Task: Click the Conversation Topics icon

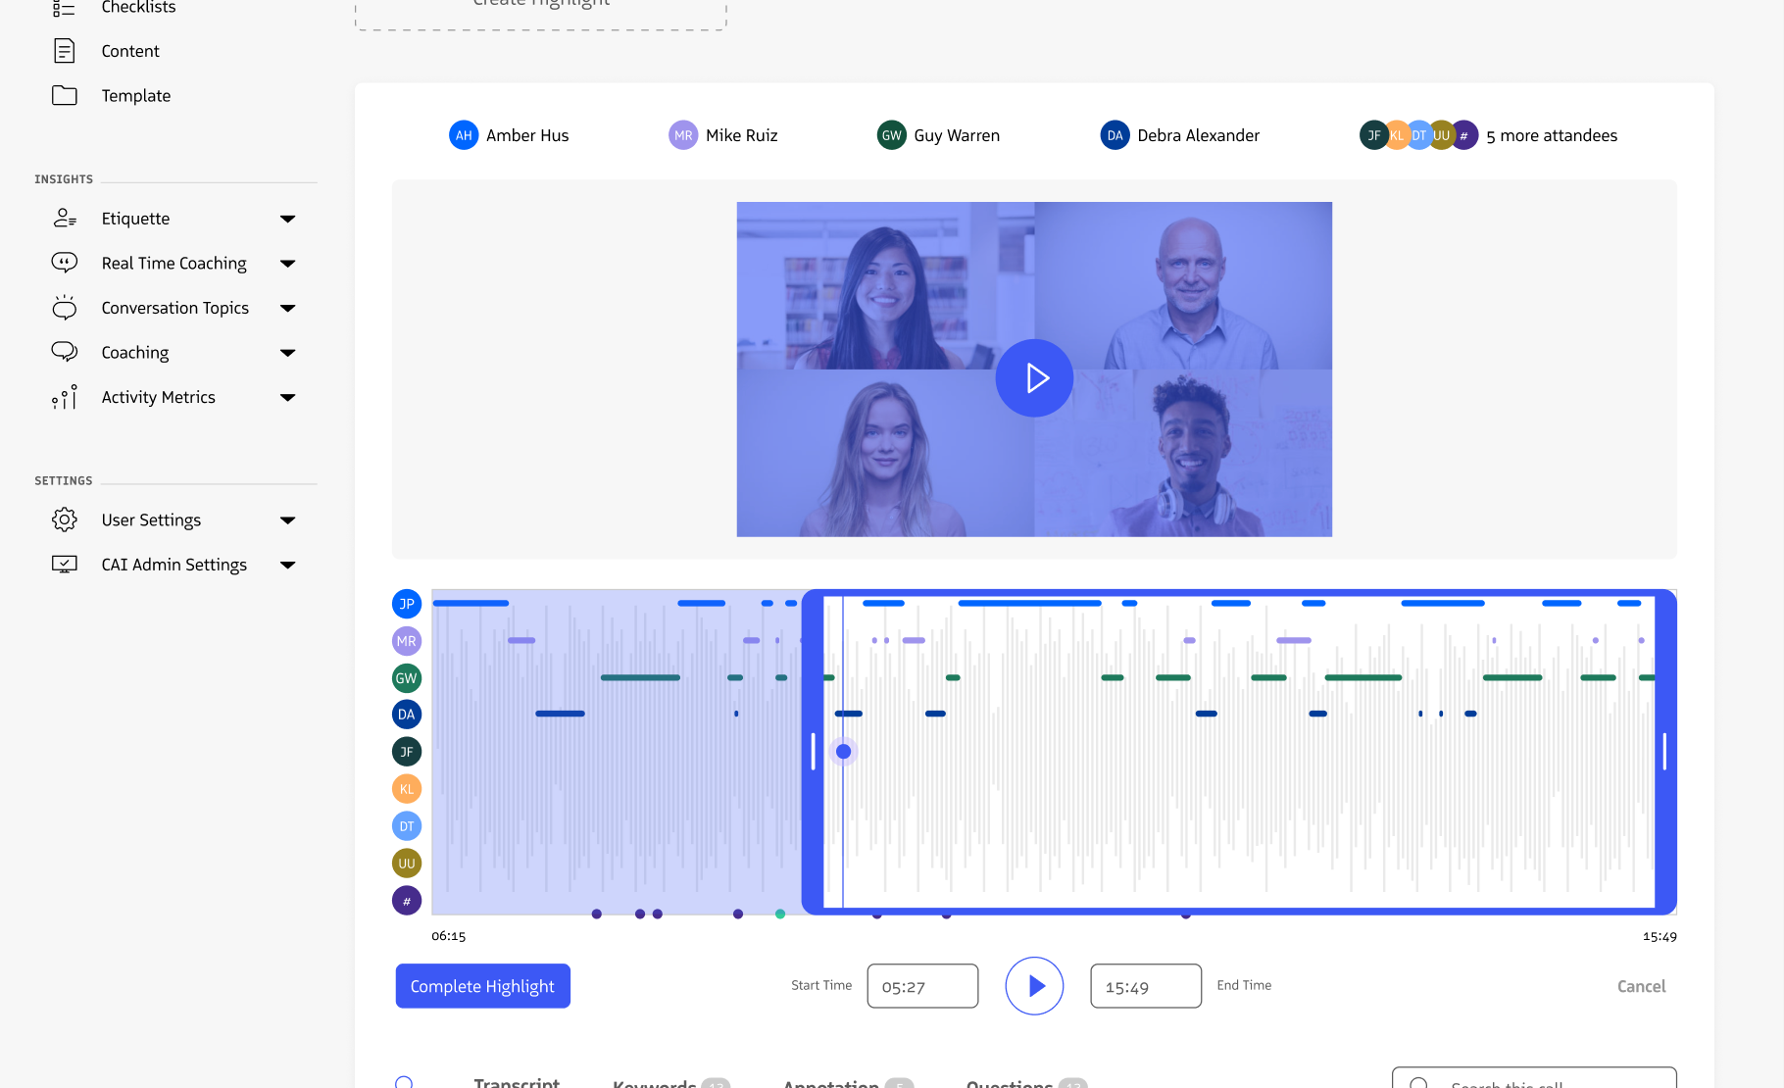Action: tap(65, 308)
